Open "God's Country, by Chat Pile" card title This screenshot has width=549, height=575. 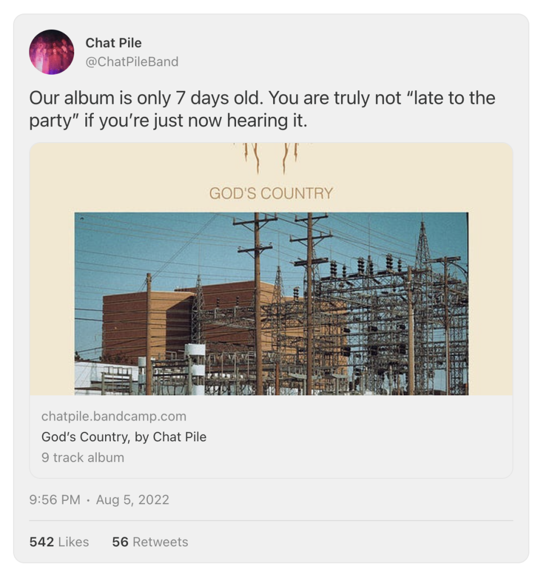pyautogui.click(x=124, y=437)
